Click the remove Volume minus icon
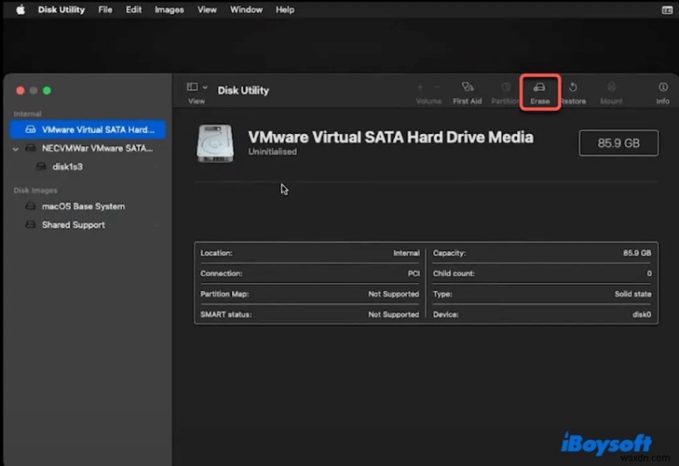 coord(437,87)
